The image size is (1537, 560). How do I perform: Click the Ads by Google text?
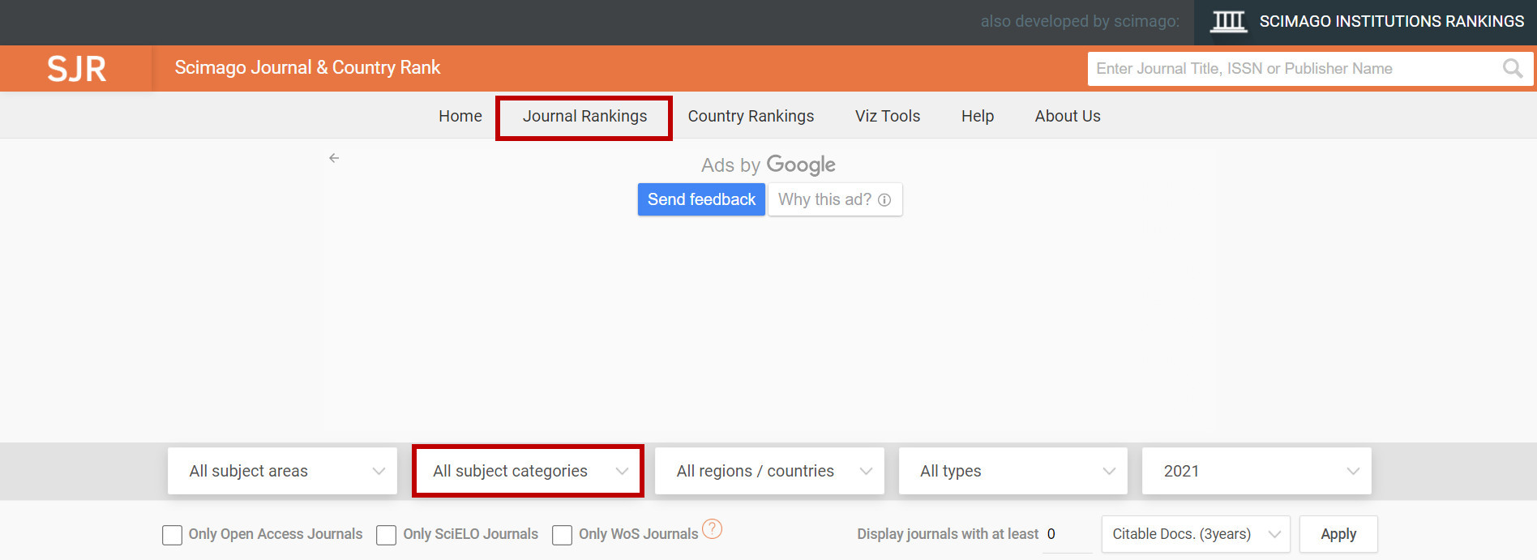point(768,165)
